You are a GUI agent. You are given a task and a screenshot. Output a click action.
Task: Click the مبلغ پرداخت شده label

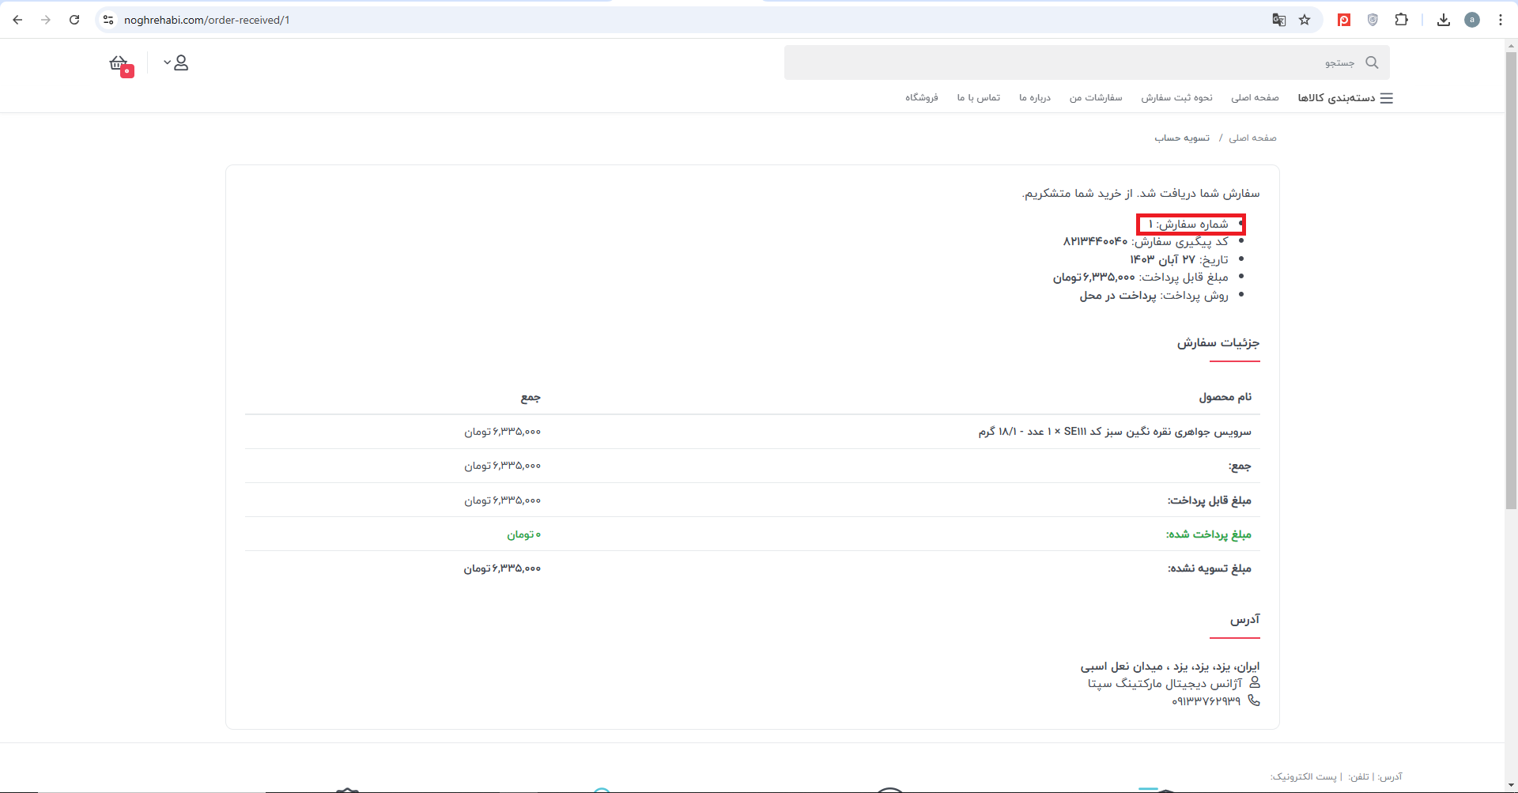[1209, 534]
